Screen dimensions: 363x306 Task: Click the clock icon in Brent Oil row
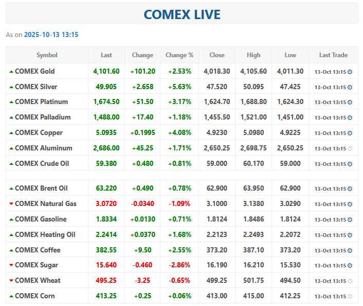[350, 189]
